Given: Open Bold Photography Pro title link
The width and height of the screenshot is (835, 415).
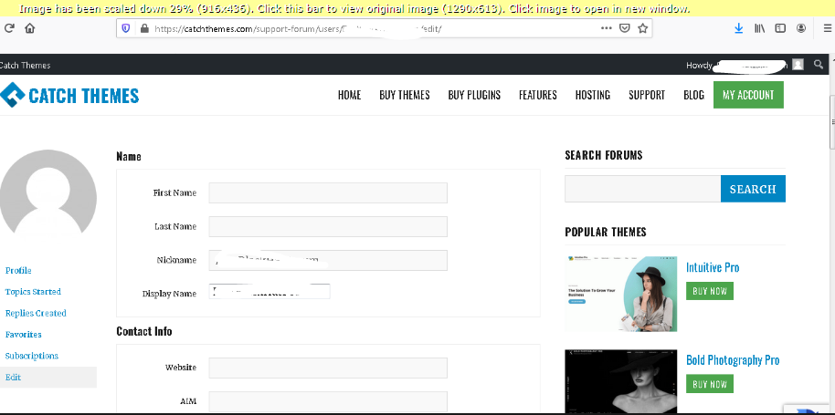Looking at the screenshot, I should tap(733, 360).
